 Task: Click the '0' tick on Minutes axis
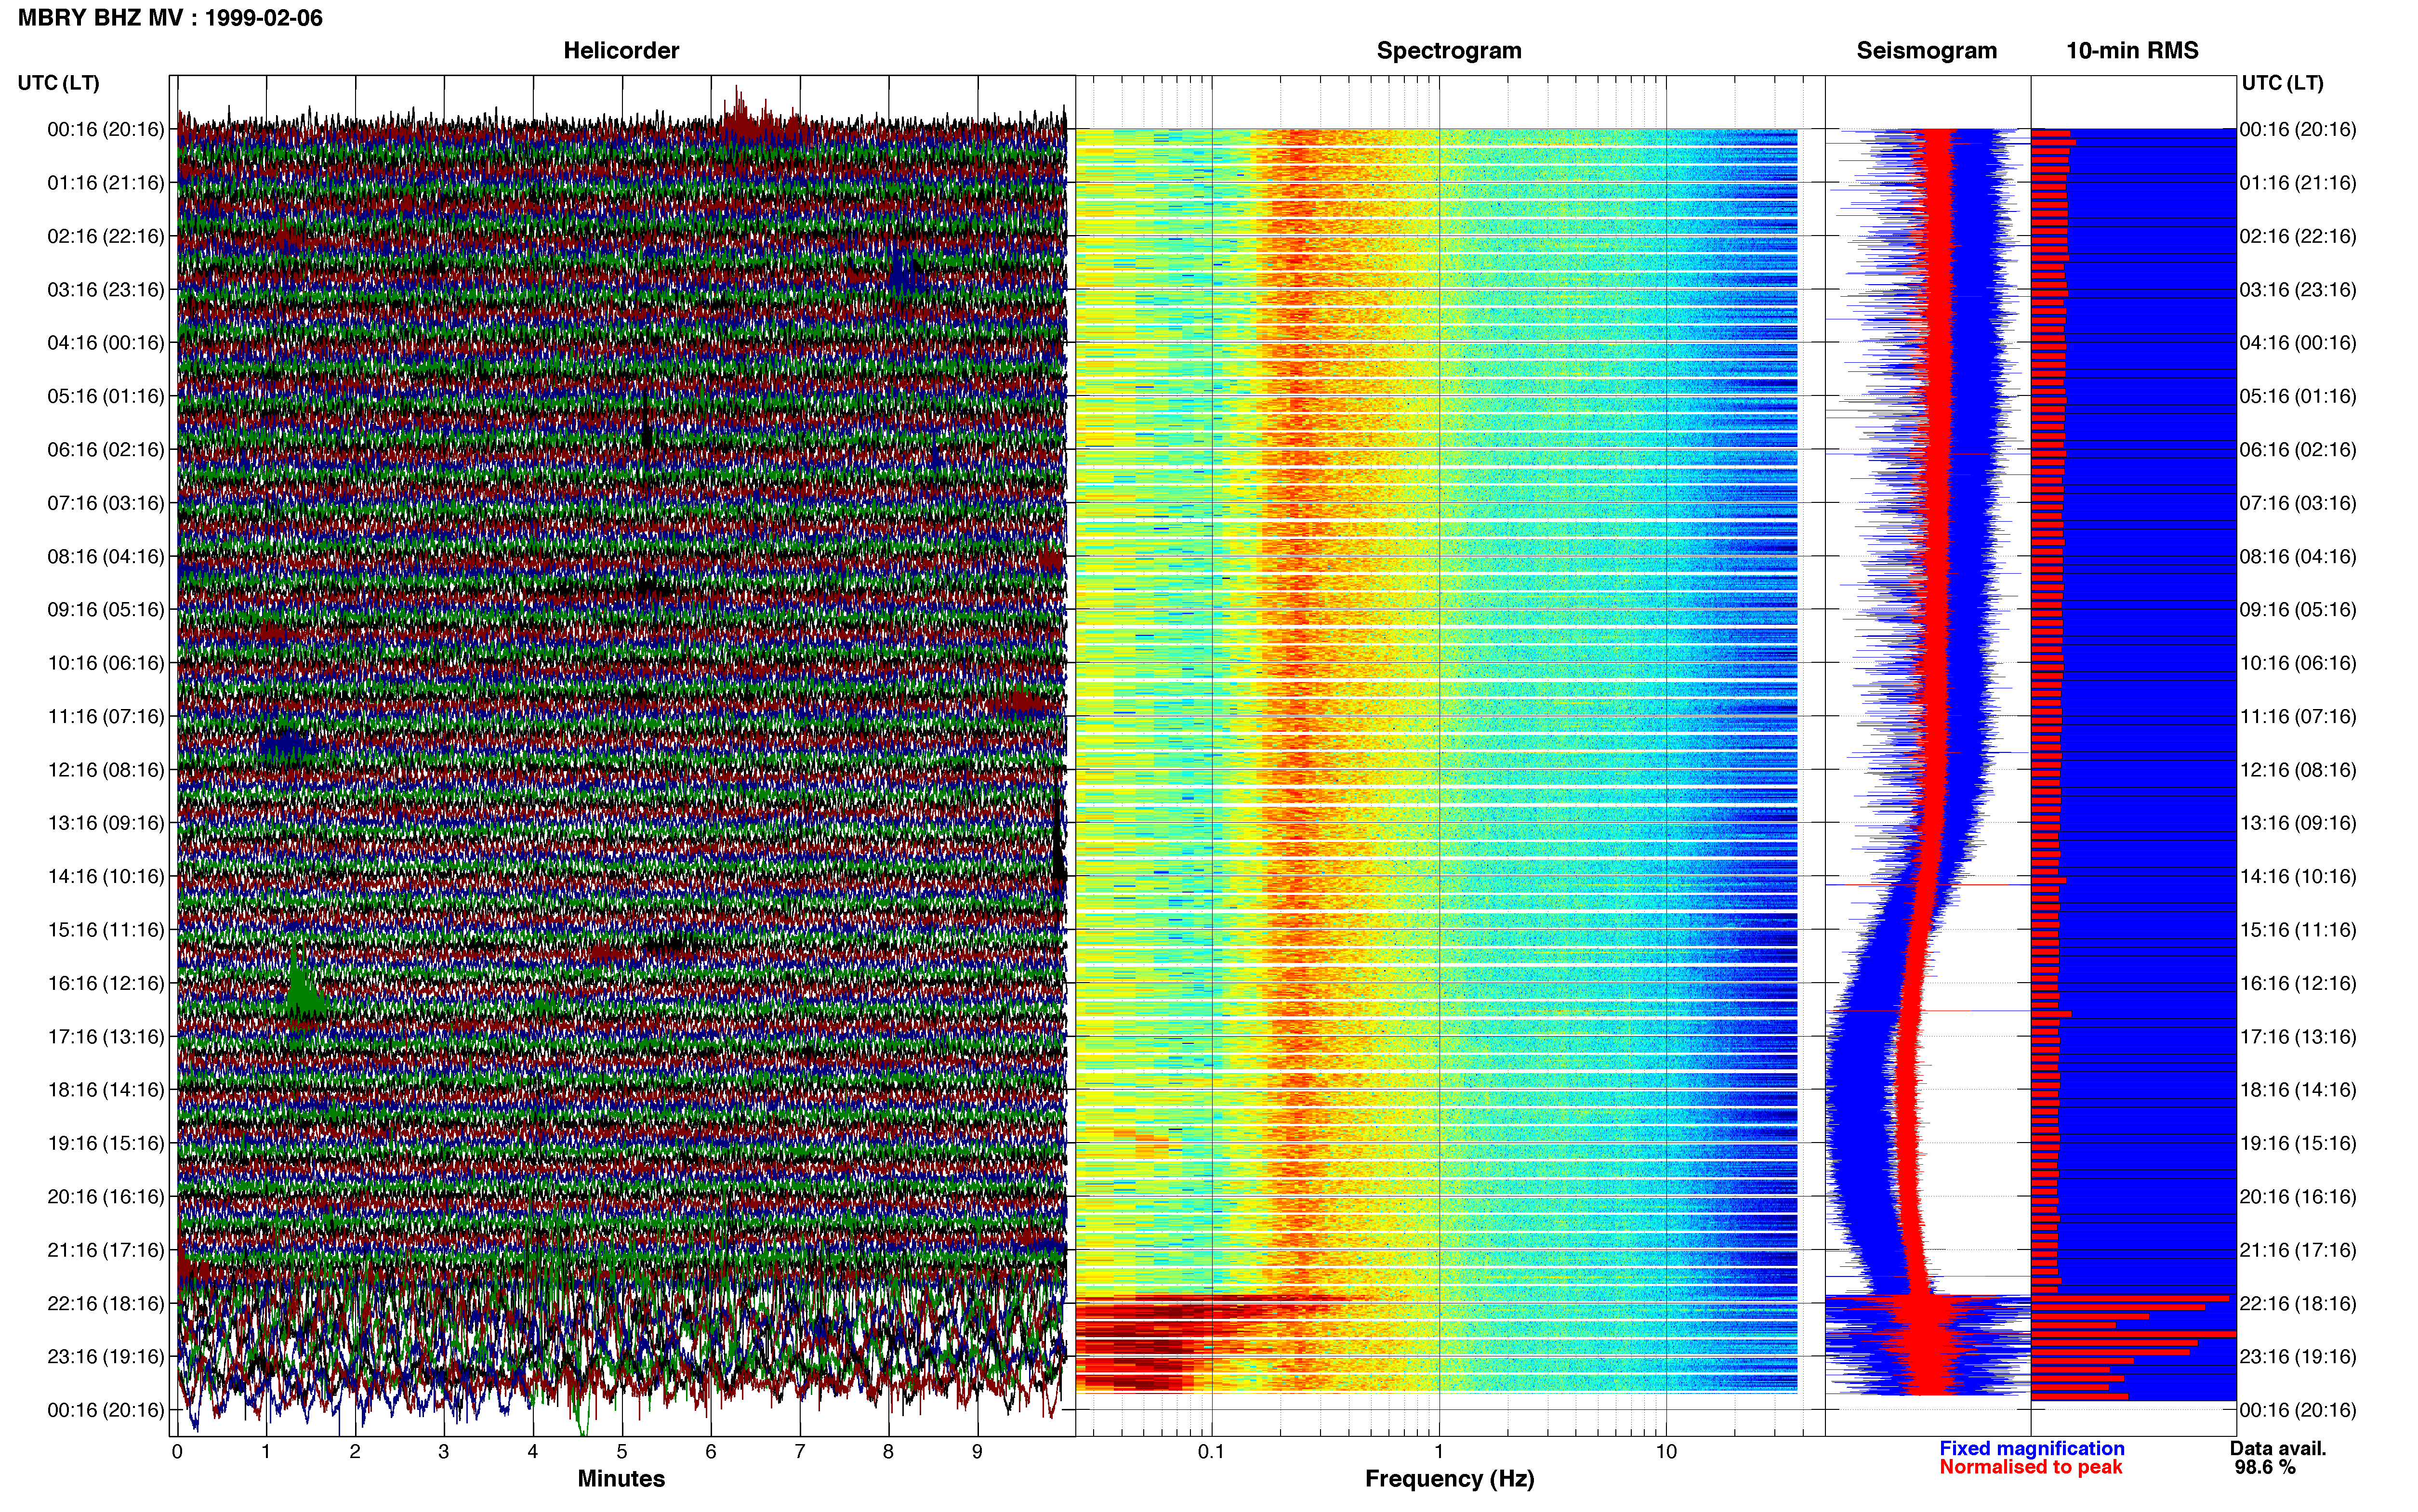click(x=177, y=1452)
